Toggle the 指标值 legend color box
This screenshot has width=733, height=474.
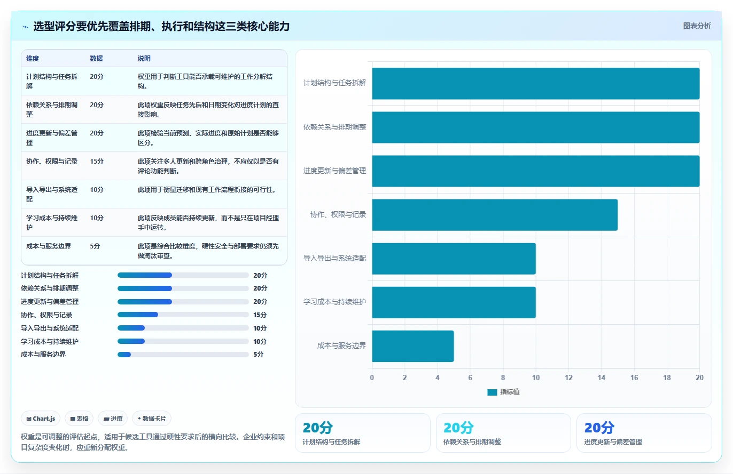492,392
